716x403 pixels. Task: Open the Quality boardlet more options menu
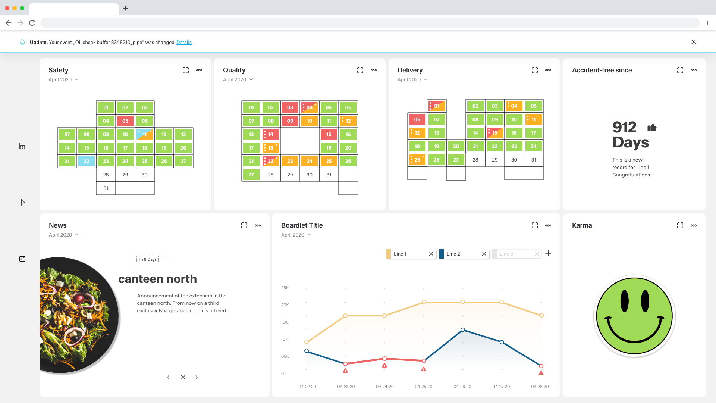click(x=374, y=70)
